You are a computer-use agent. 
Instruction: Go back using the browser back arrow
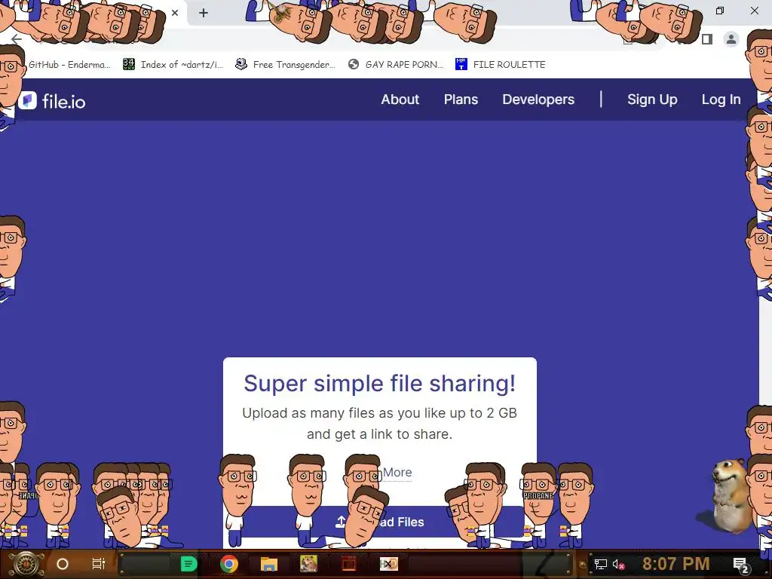(17, 39)
